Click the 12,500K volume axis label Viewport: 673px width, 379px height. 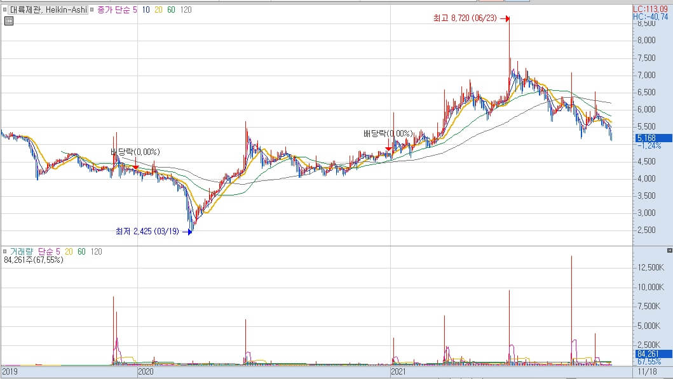(651, 267)
